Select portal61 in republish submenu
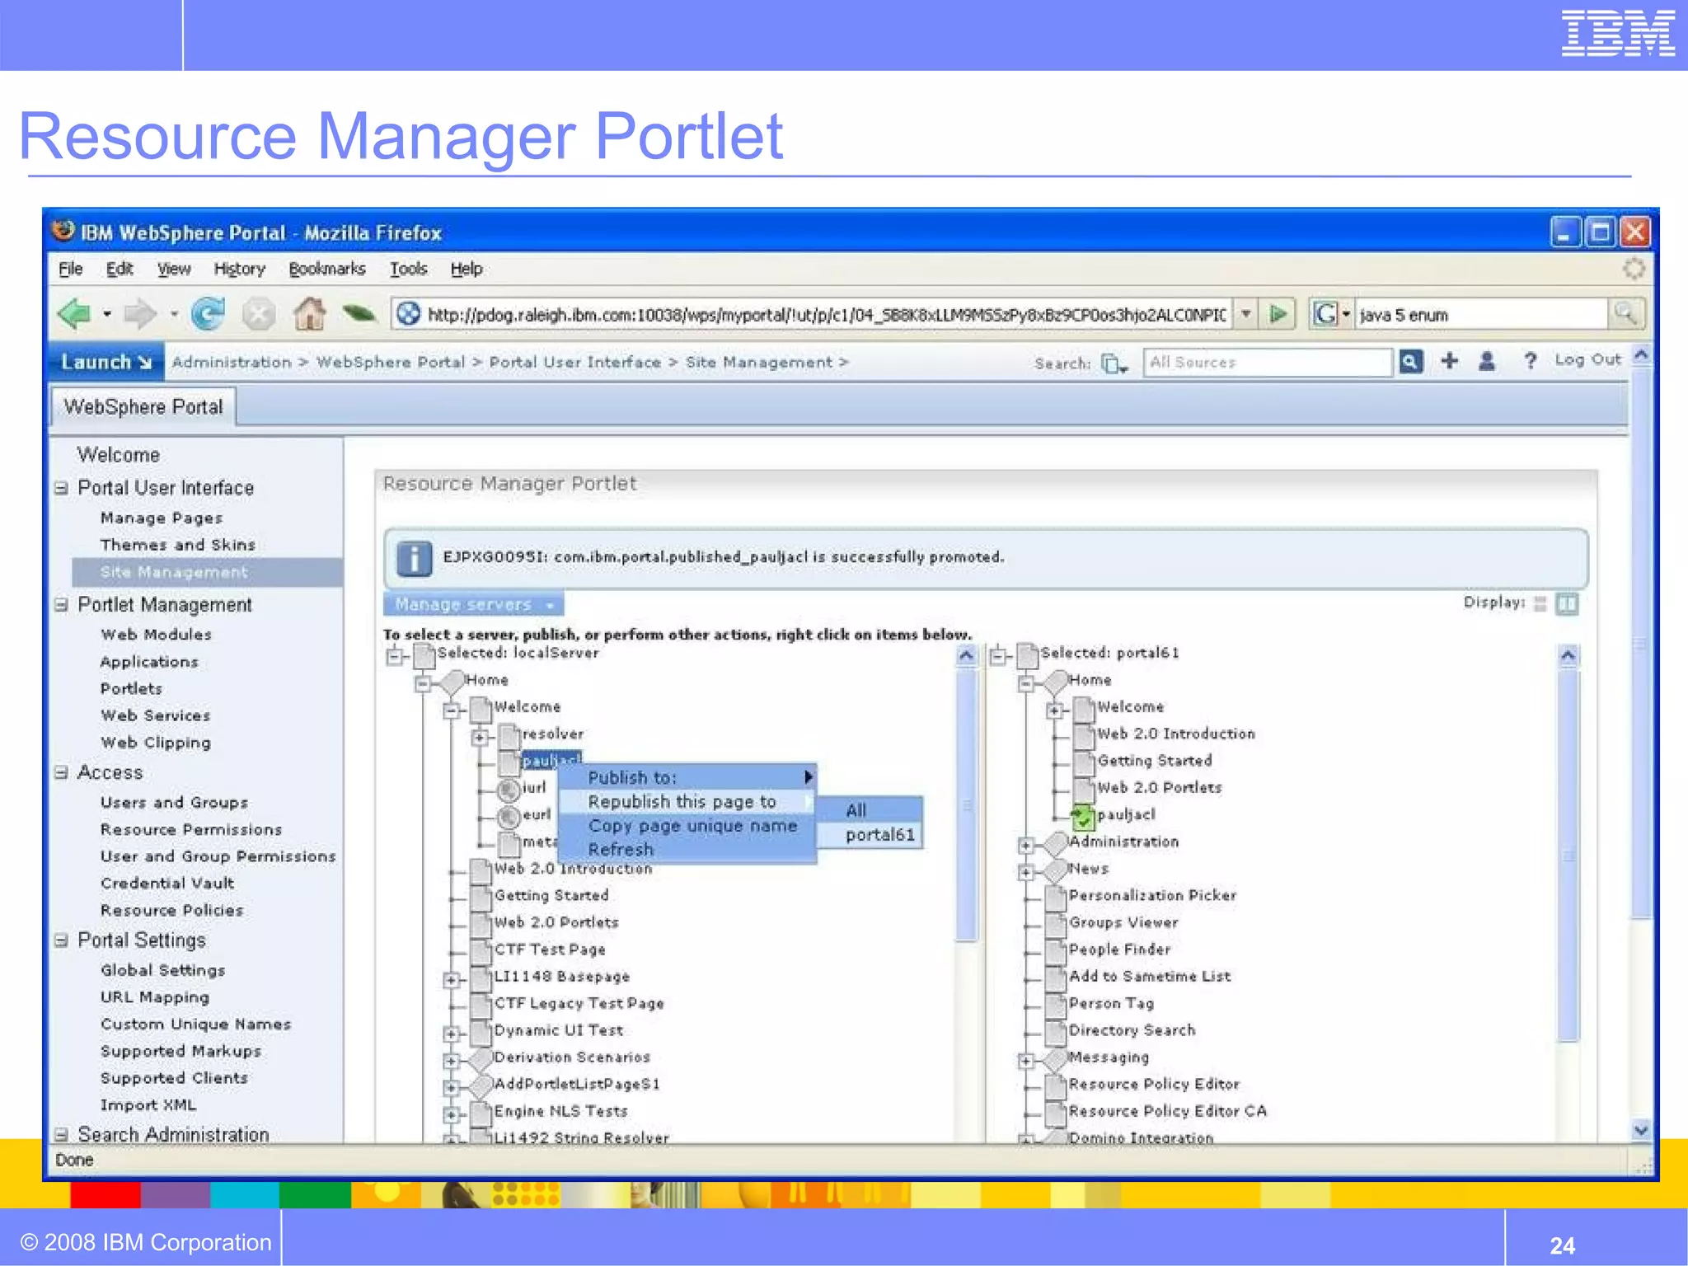Image resolution: width=1688 pixels, height=1266 pixels. tap(870, 835)
